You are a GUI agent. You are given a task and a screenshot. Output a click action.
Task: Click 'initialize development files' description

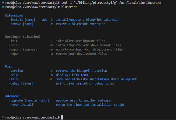tap(81, 41)
